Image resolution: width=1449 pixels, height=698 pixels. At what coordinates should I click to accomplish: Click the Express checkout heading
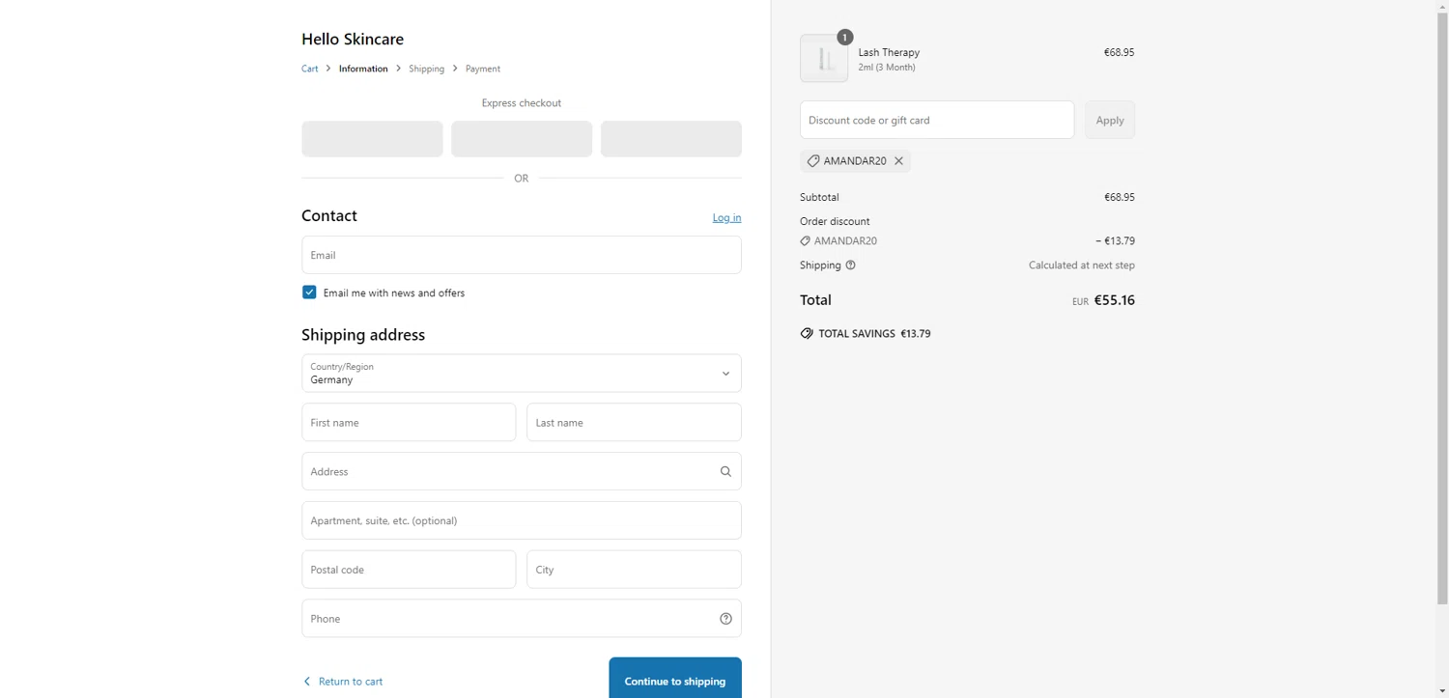click(522, 103)
